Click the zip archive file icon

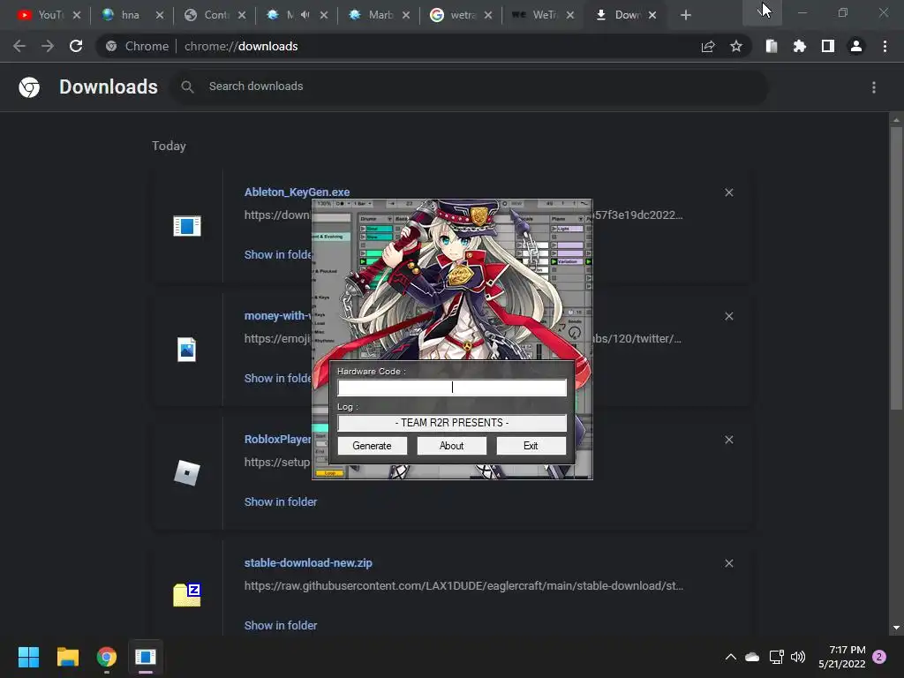coord(187,595)
